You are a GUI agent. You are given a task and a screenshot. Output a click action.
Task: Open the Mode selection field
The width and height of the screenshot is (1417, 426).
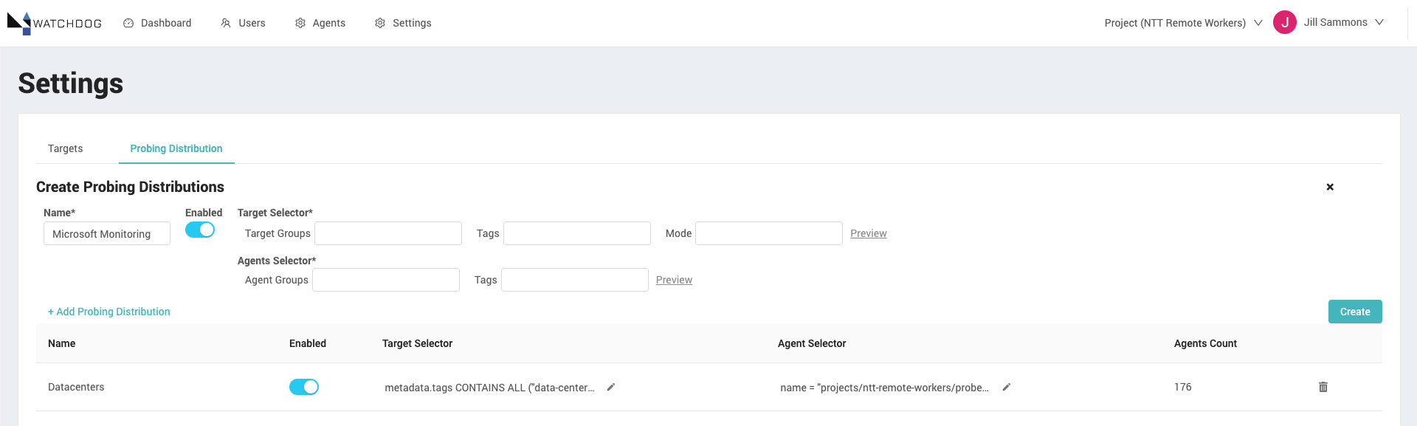769,233
